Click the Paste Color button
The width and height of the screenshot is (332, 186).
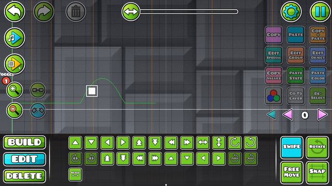point(318,75)
